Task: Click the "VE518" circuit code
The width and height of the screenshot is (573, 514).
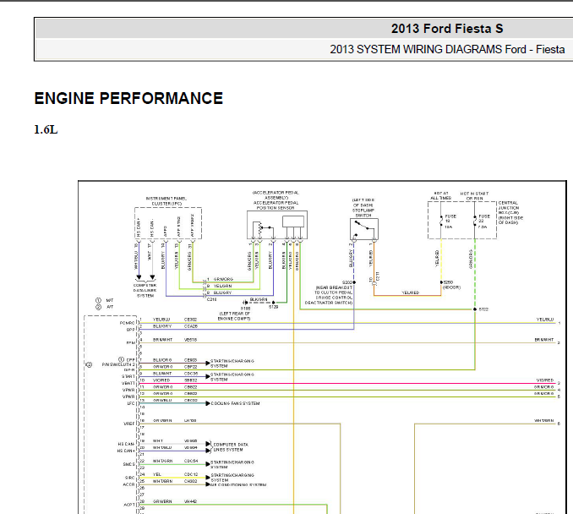Action: (190, 340)
